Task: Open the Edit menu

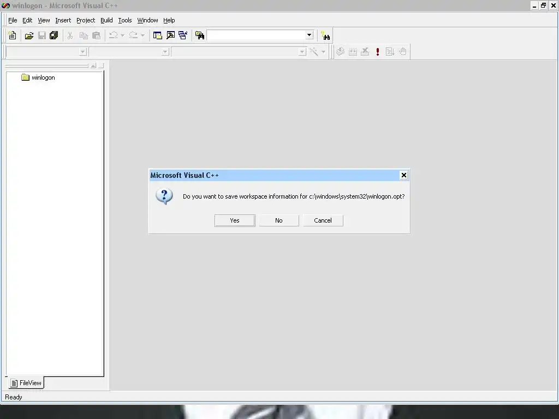Action: (27, 20)
